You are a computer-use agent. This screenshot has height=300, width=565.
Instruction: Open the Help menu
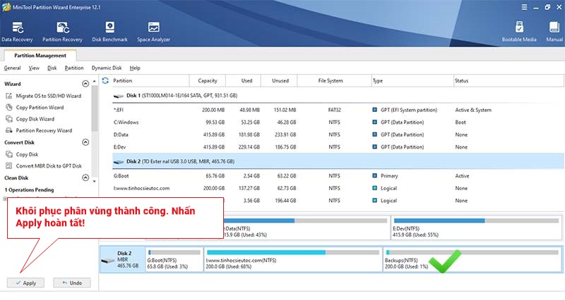(x=135, y=68)
